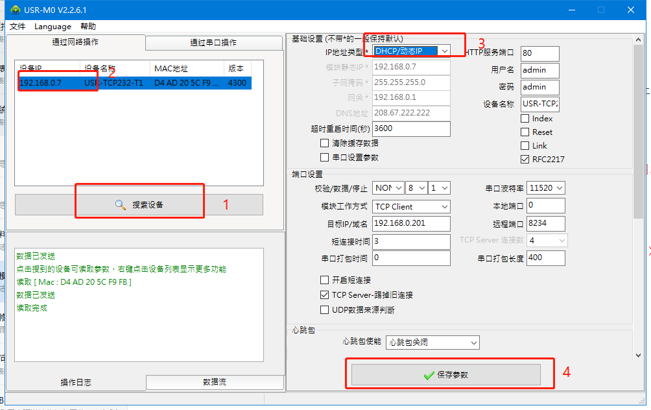The width and height of the screenshot is (651, 410).
Task: Tick the Index checkbox
Action: [525, 119]
